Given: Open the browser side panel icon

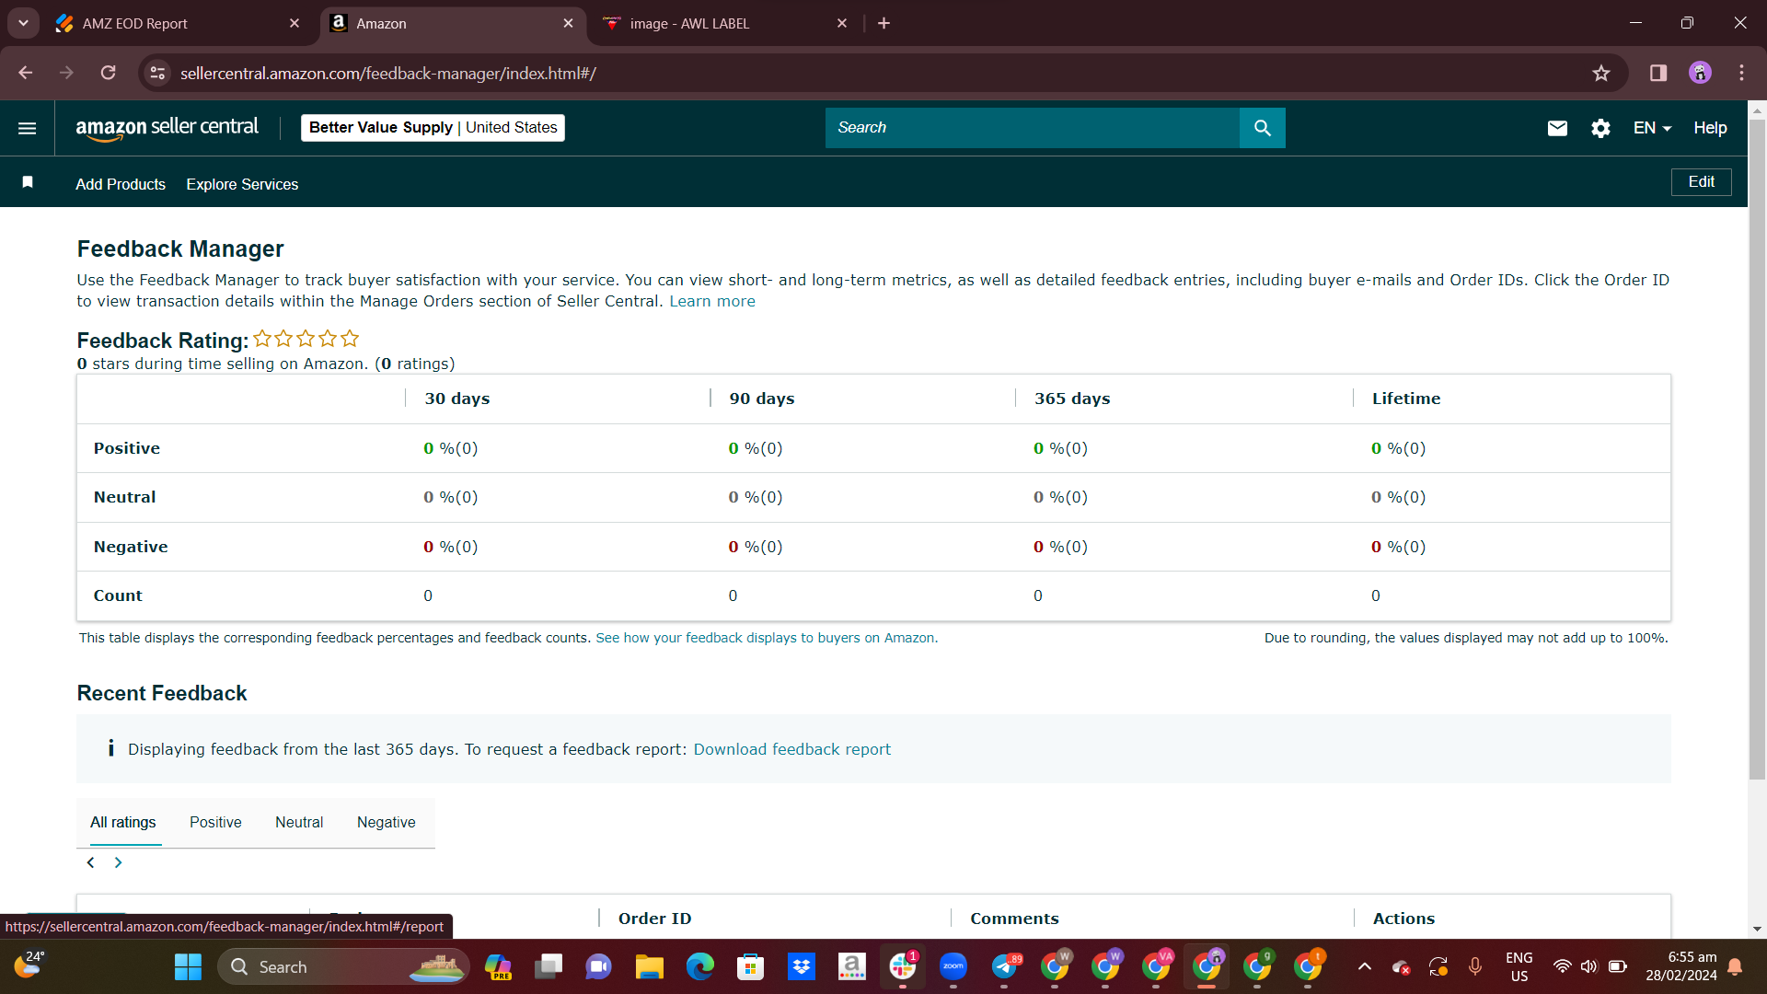Looking at the screenshot, I should click(x=1658, y=73).
